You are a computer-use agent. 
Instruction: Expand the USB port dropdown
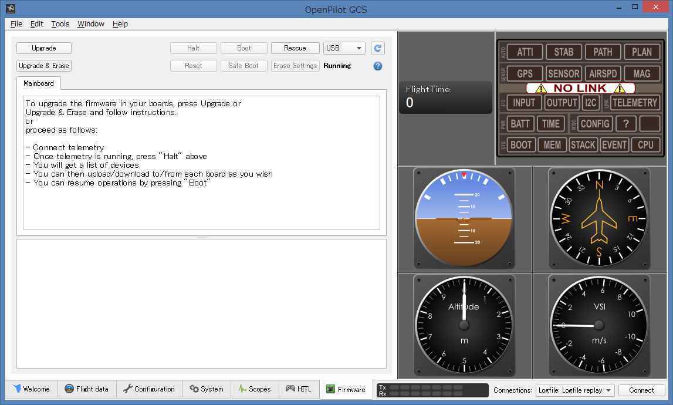pyautogui.click(x=344, y=48)
